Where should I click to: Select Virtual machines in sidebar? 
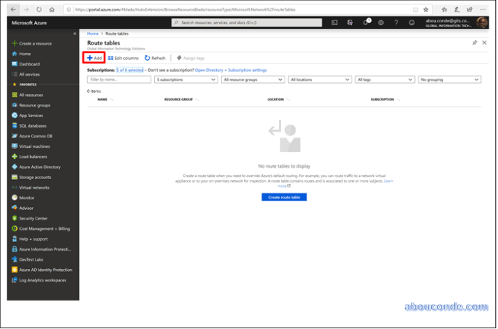pos(34,146)
